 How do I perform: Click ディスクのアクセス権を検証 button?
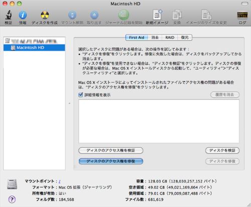coord(111,150)
